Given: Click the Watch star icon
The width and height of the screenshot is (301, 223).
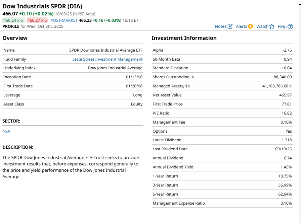Looking at the screenshot, I should pyautogui.click(x=272, y=26).
